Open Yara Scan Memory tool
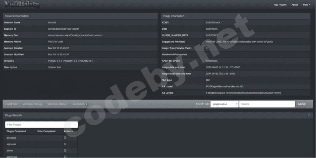Image resolution: width=316 pixels, height=158 pixels. [57, 104]
